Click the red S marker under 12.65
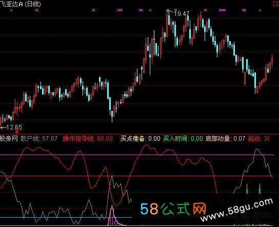This screenshot has height=227, width=279. pos(17,132)
